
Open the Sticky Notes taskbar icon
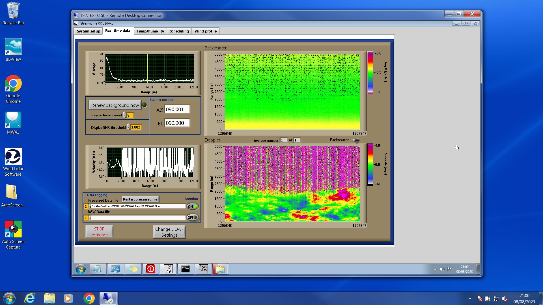pyautogui.click(x=133, y=269)
